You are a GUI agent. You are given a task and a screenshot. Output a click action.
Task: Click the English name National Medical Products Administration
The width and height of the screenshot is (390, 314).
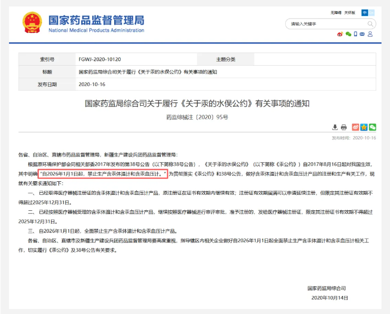point(96,31)
